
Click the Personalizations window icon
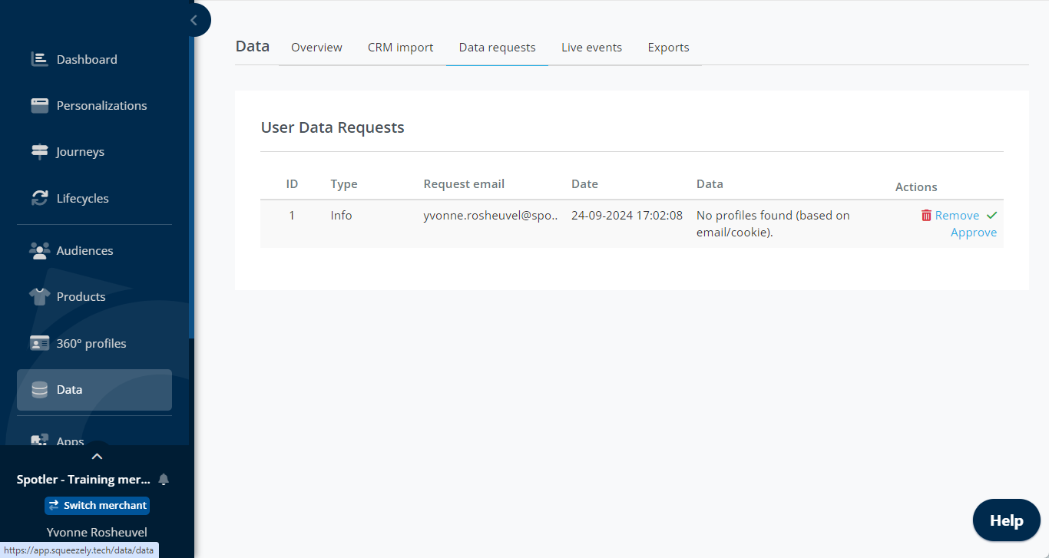pos(39,105)
